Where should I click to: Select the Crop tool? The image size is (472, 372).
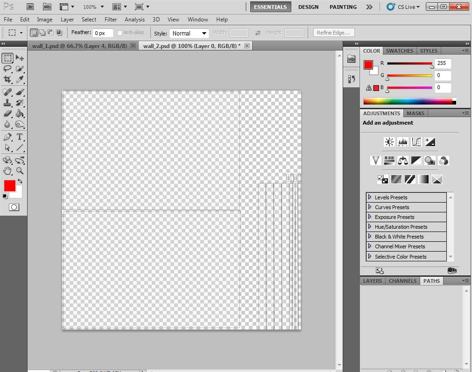coord(8,79)
